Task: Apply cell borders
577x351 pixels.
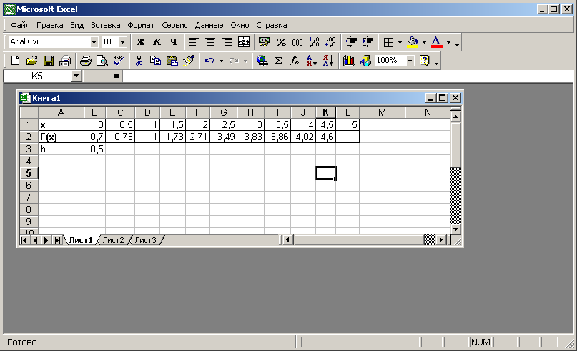Action: click(388, 42)
